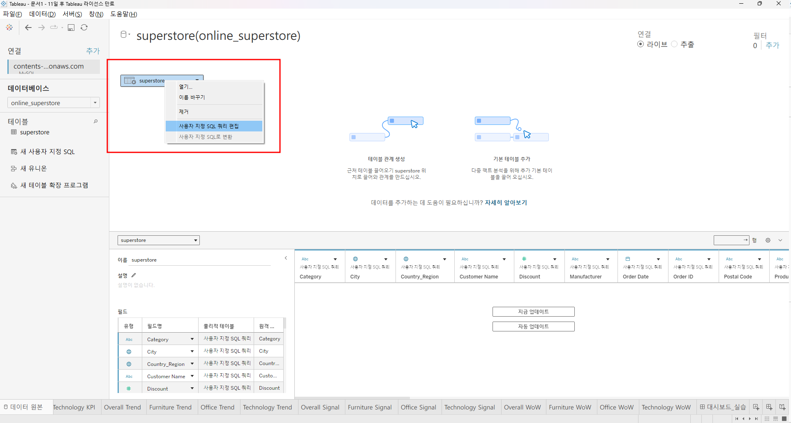Click the globe type icon in City field row
791x423 pixels.
point(129,352)
